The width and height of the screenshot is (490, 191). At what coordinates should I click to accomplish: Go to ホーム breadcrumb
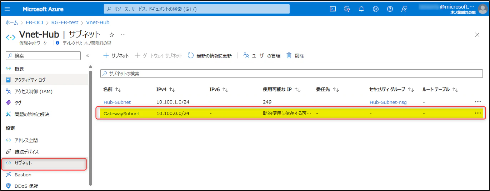12,22
